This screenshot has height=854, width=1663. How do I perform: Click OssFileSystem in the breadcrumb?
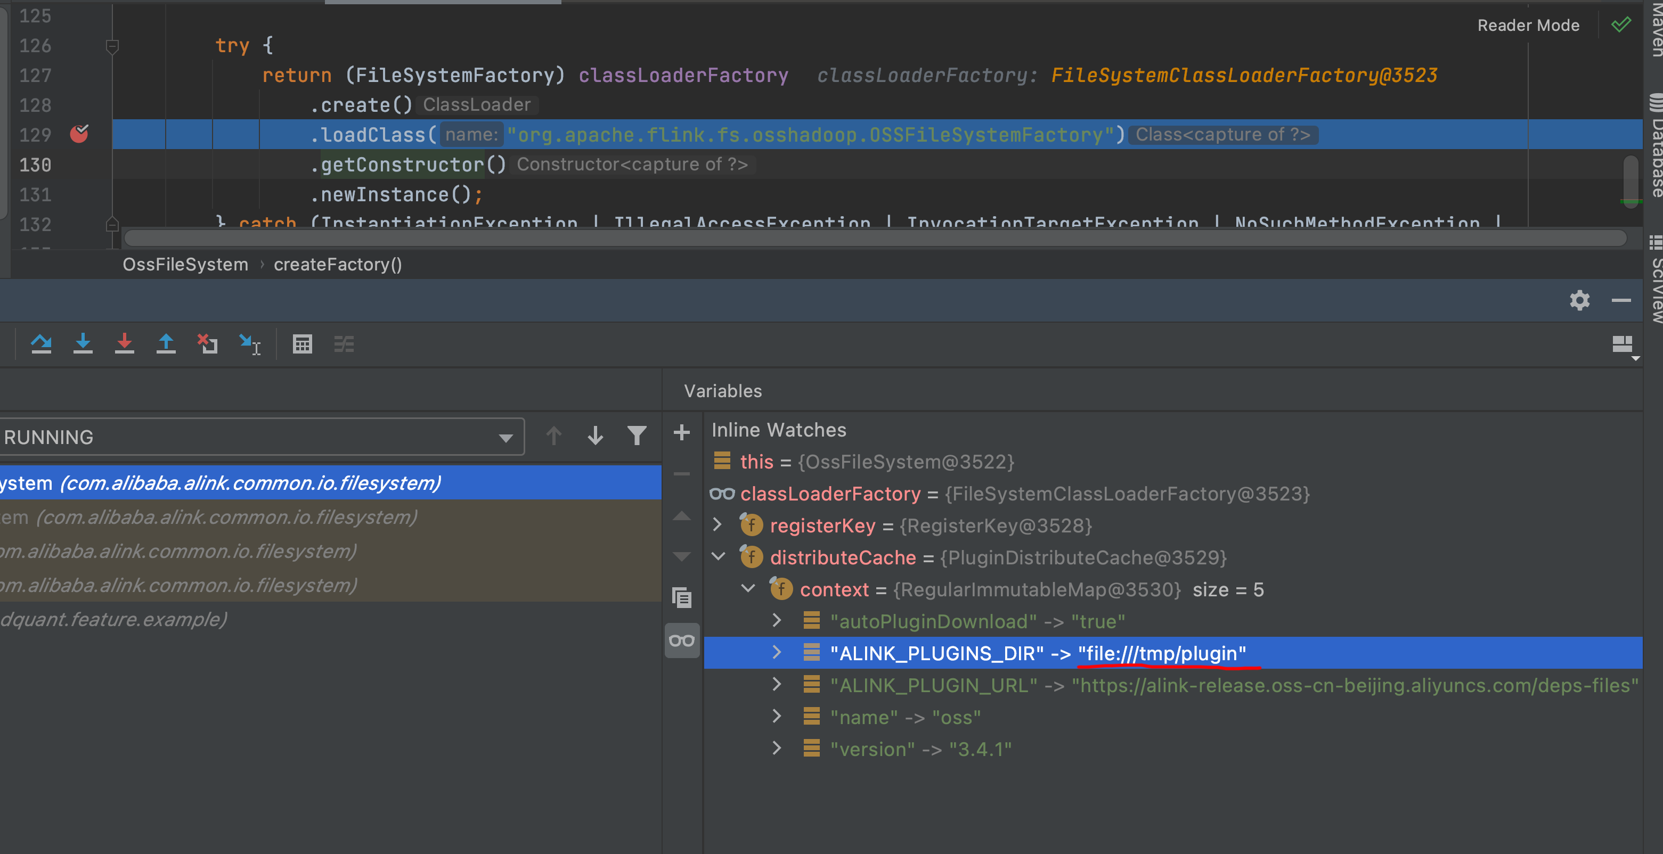point(185,265)
